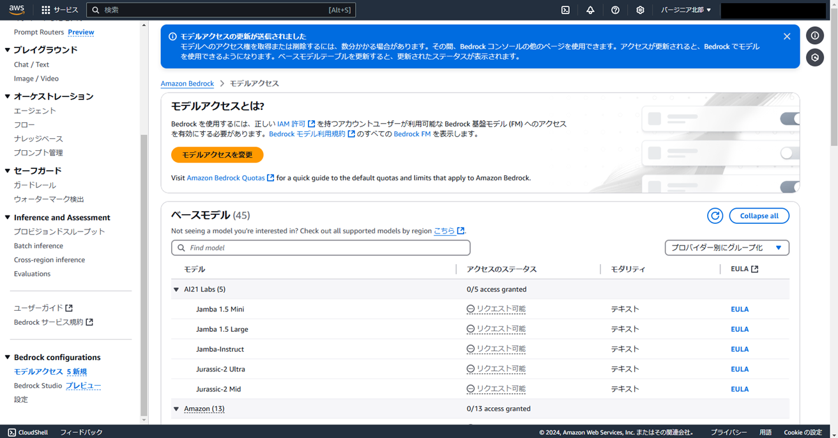Click external icon after Amazon Bedrock Quotas
The image size is (838, 438).
(270, 178)
